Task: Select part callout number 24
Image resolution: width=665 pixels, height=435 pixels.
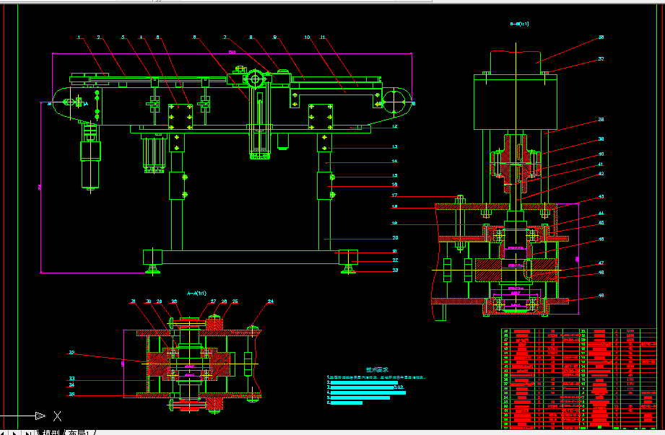Action: pyautogui.click(x=271, y=302)
